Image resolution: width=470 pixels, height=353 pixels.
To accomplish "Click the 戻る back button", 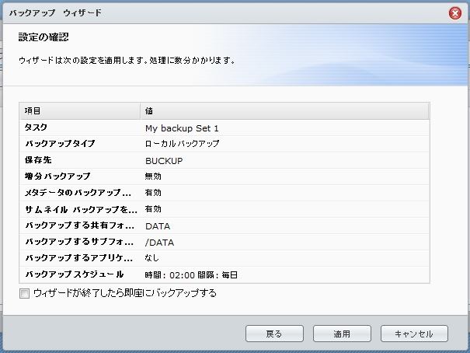I will [274, 334].
